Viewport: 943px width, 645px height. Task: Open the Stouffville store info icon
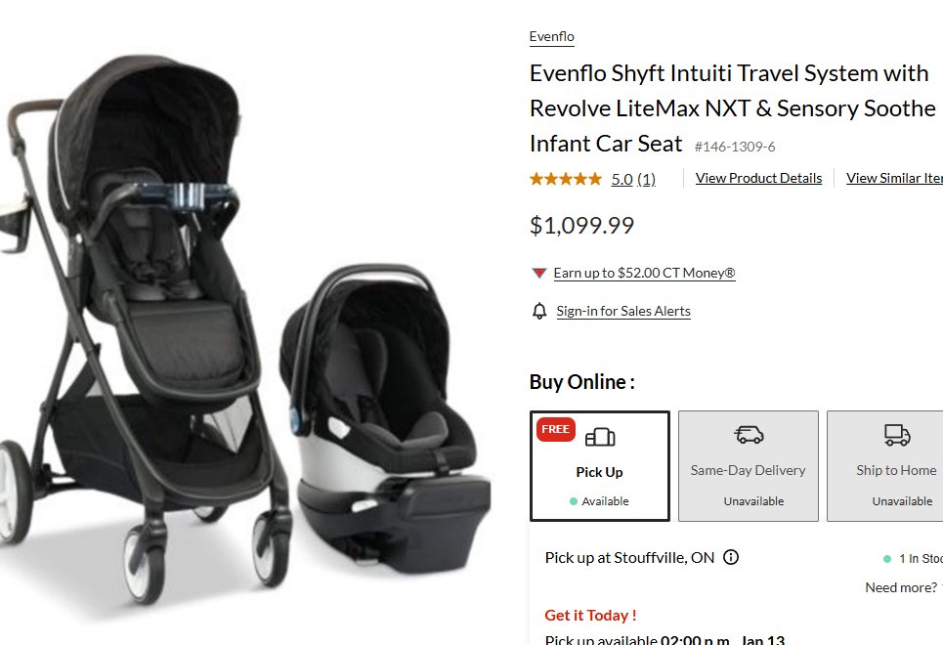pyautogui.click(x=731, y=558)
